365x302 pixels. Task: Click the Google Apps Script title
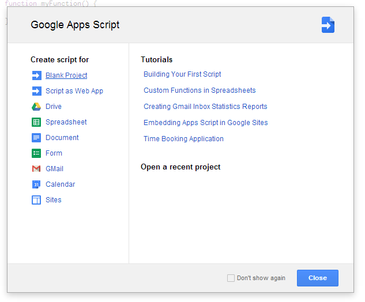coord(75,25)
